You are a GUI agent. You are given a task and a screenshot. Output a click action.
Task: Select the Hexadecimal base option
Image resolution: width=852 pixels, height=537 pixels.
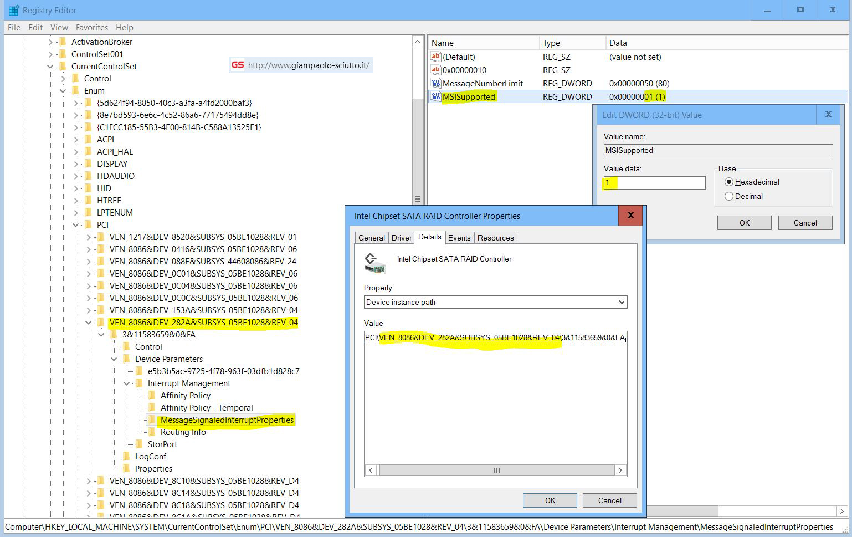(x=729, y=182)
